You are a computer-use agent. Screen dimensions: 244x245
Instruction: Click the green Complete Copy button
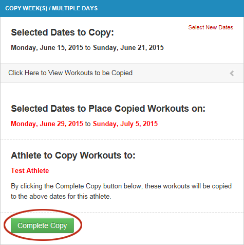[x=42, y=225]
